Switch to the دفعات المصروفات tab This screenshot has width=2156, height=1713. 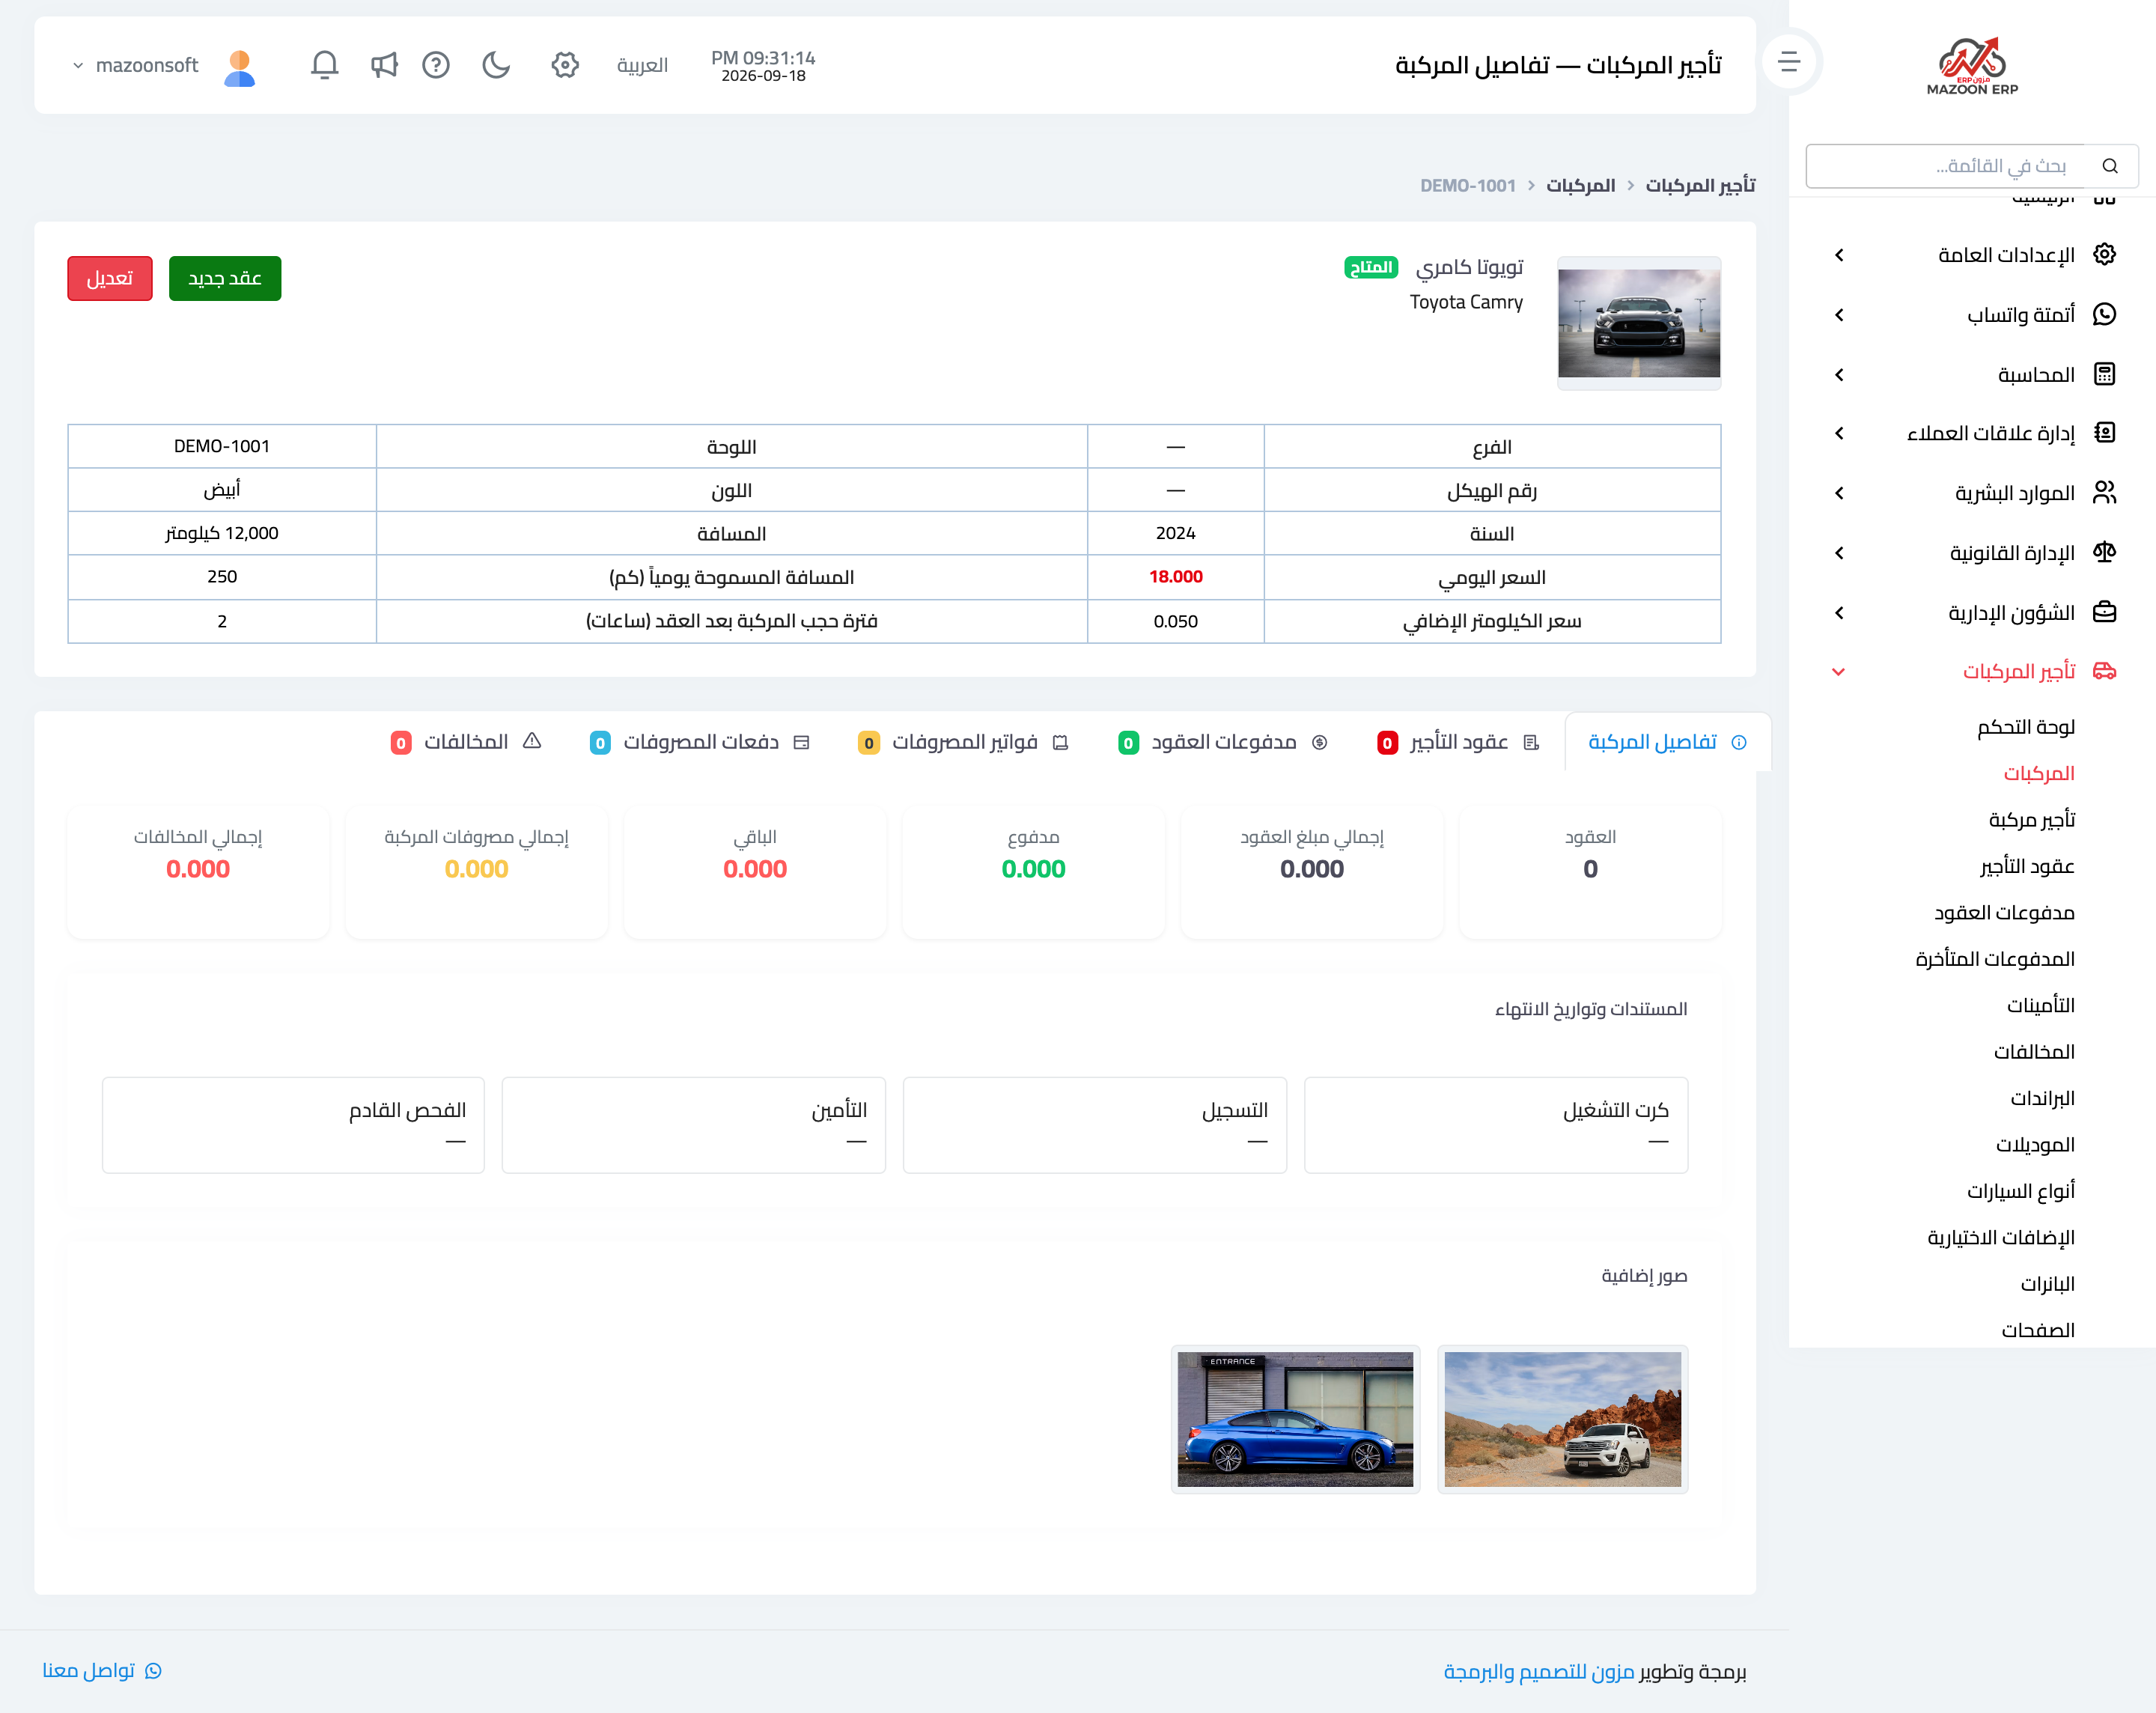(699, 742)
